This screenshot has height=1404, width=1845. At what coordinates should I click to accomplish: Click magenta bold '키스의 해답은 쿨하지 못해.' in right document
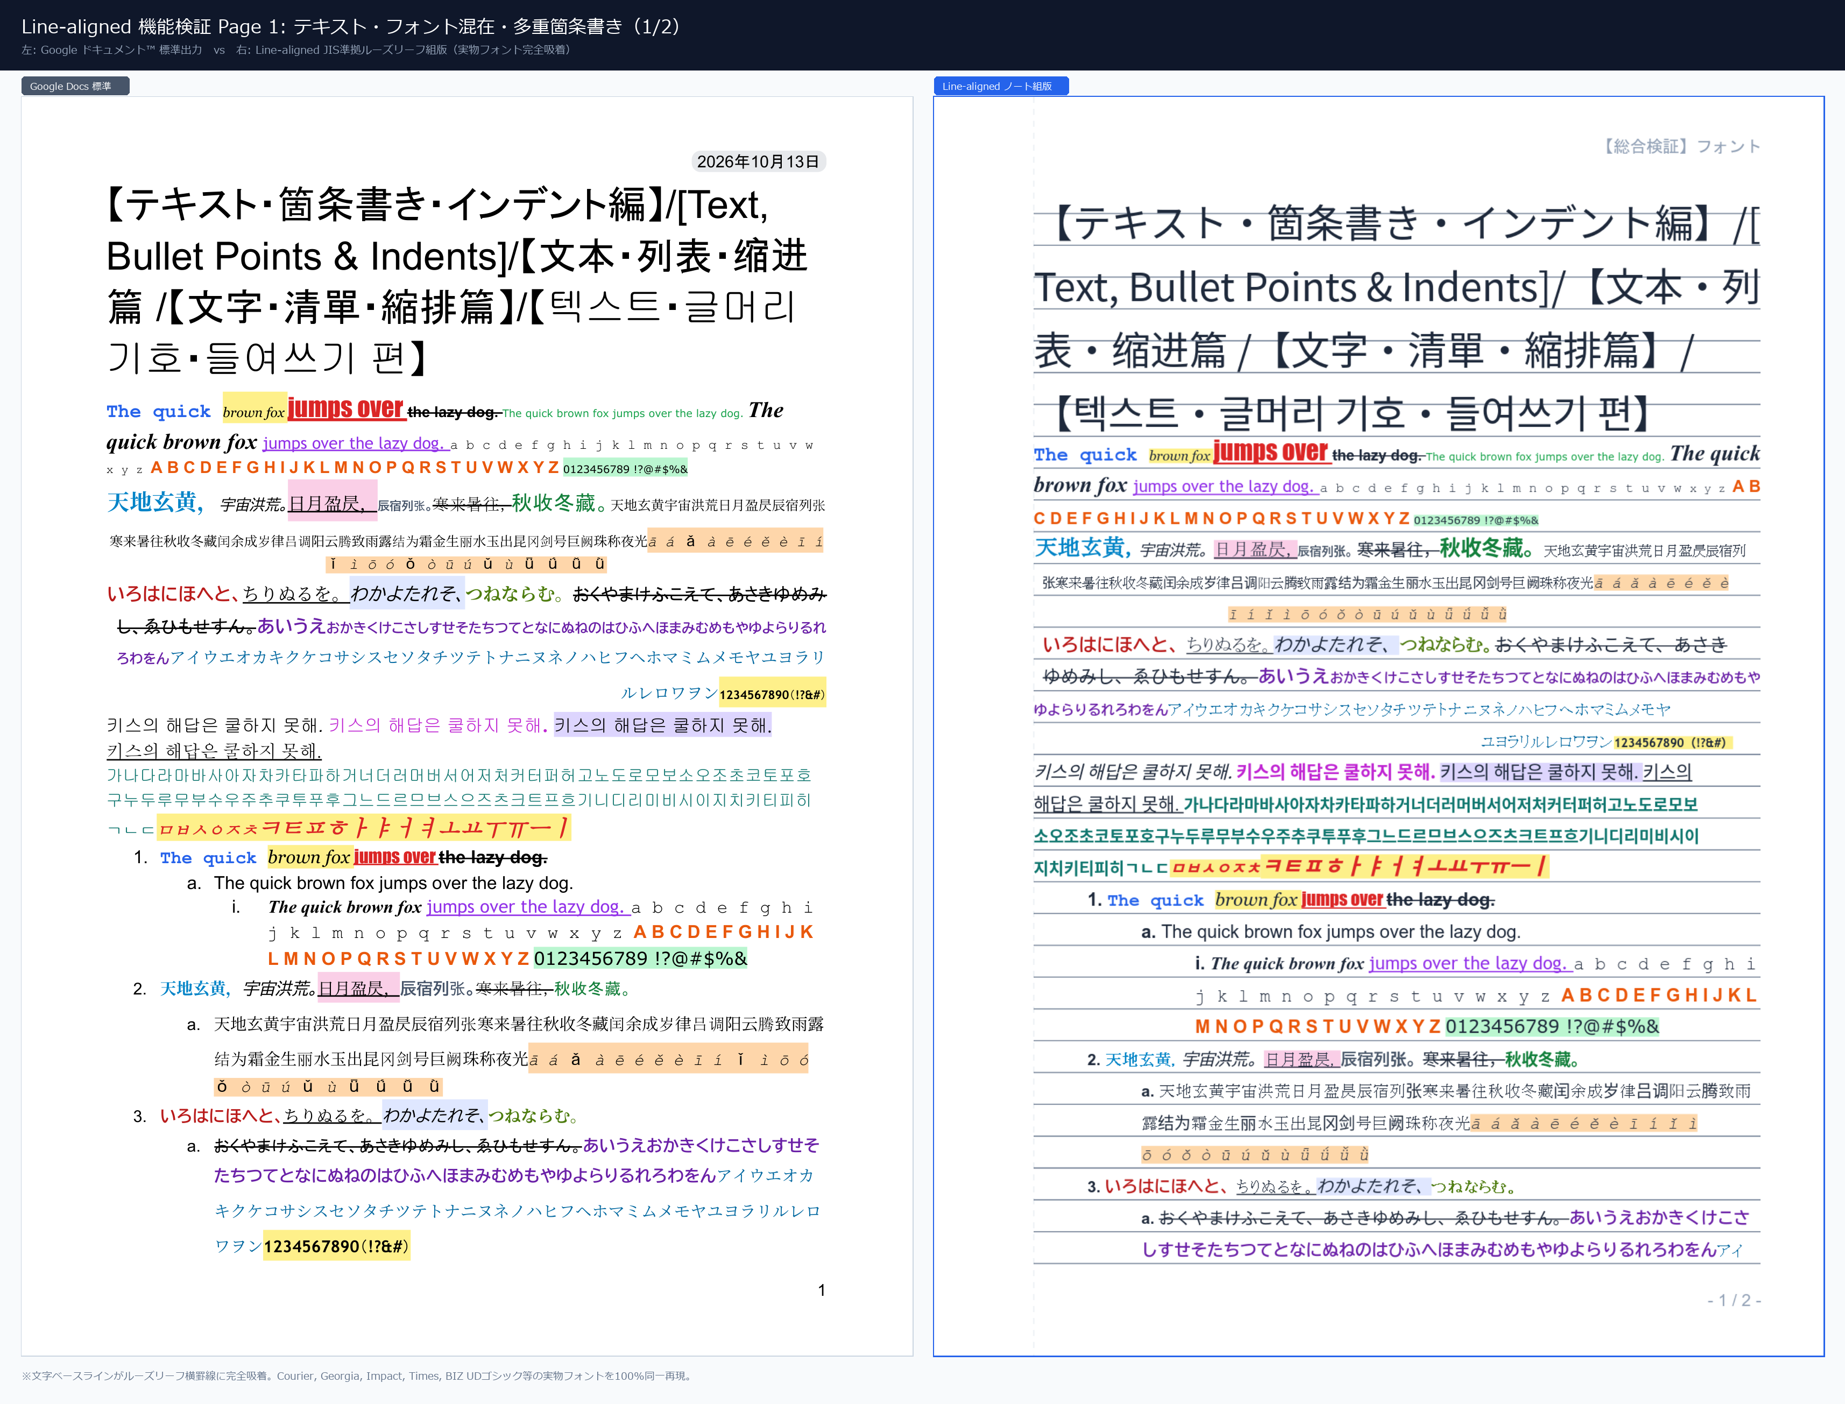tap(1335, 771)
